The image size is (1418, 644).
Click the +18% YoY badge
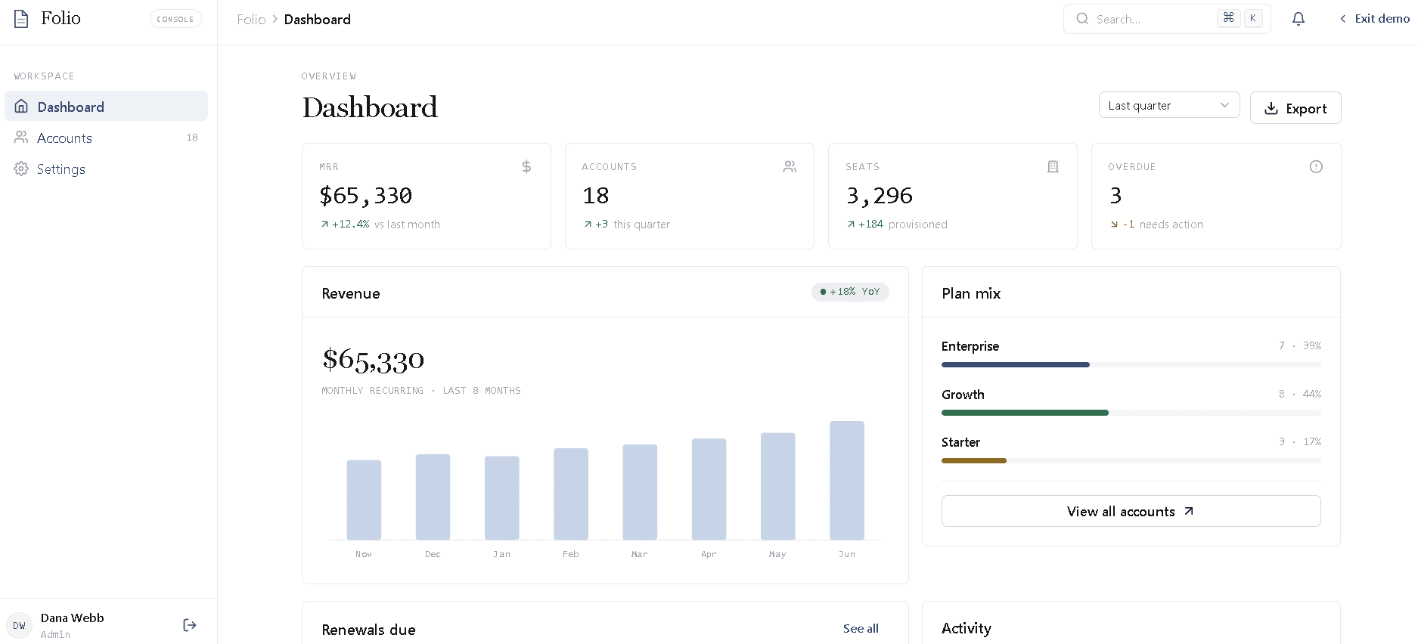click(850, 292)
